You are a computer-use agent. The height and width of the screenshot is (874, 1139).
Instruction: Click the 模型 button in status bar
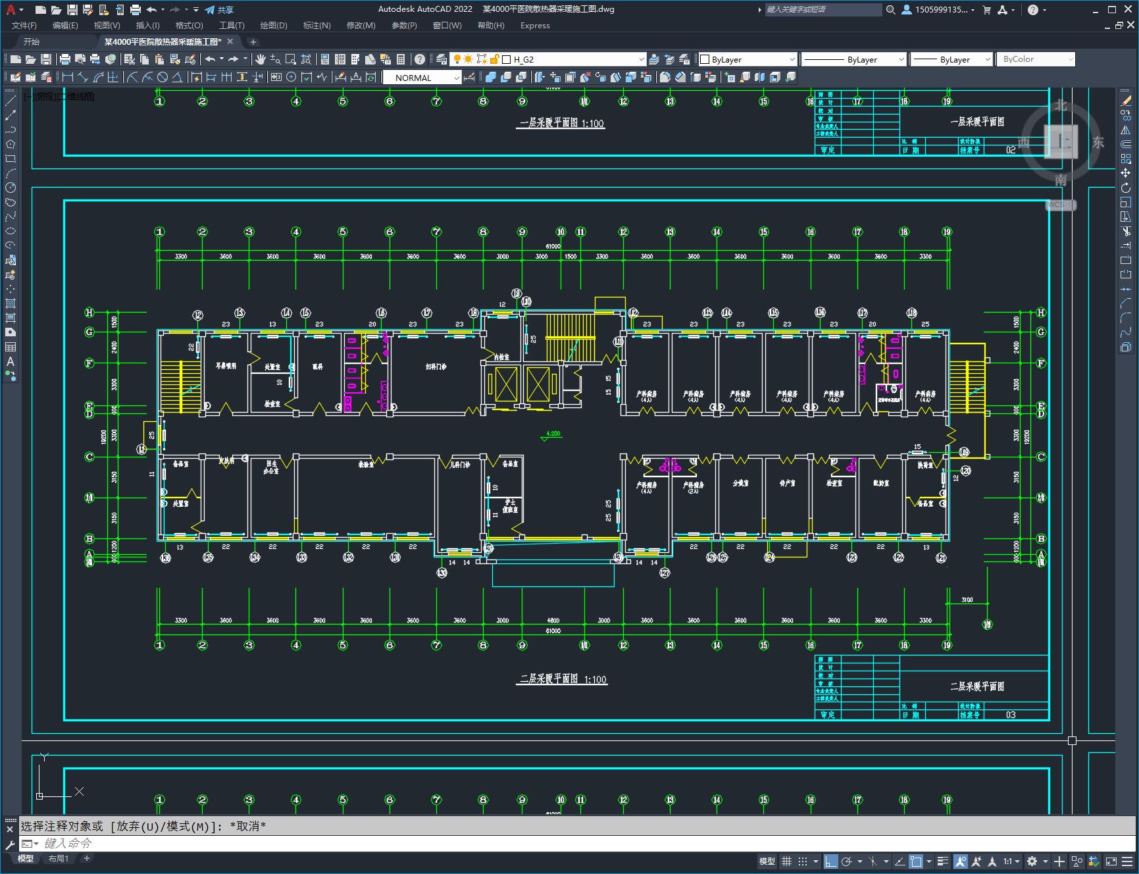767,861
